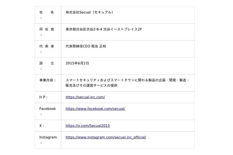Click the X row label
This screenshot has width=233, height=155.
point(42,126)
